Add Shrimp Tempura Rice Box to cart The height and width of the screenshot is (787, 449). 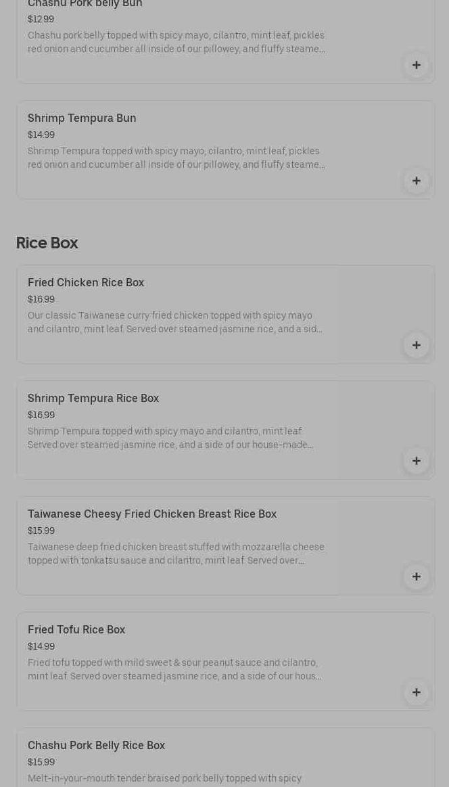(x=416, y=461)
